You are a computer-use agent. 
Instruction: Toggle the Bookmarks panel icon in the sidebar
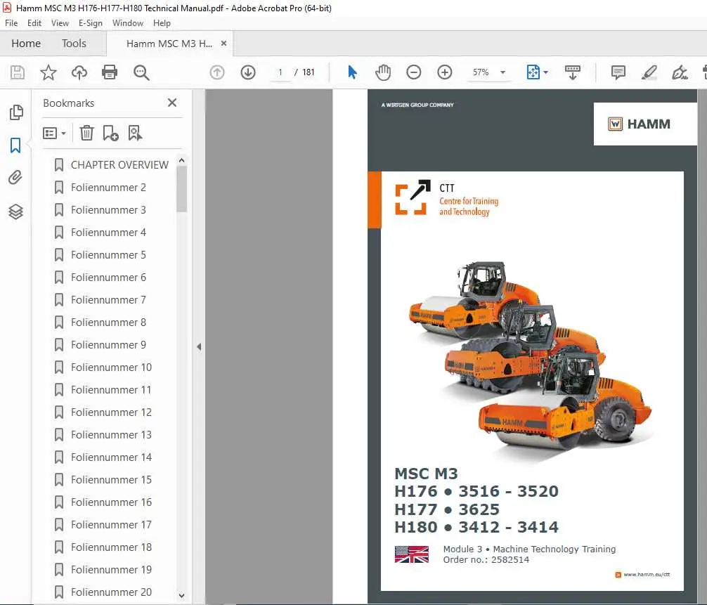coord(15,145)
